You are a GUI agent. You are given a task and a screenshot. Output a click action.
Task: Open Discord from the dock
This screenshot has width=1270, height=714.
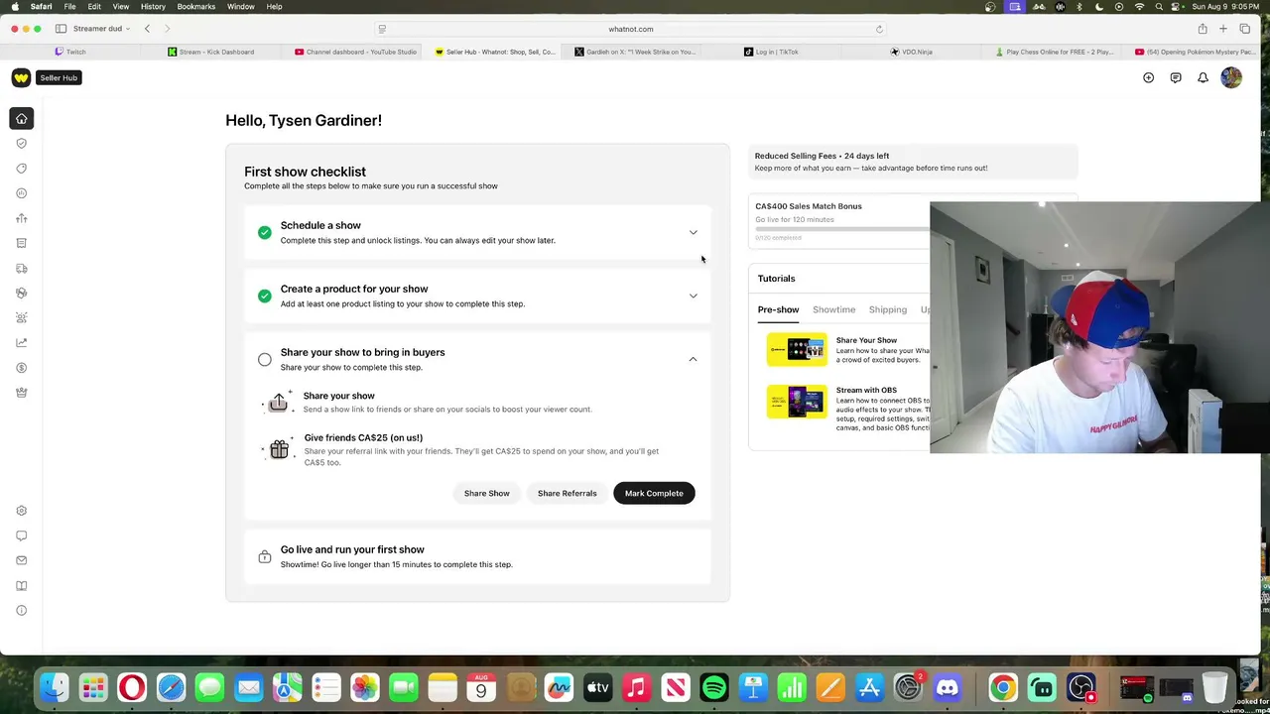[948, 687]
